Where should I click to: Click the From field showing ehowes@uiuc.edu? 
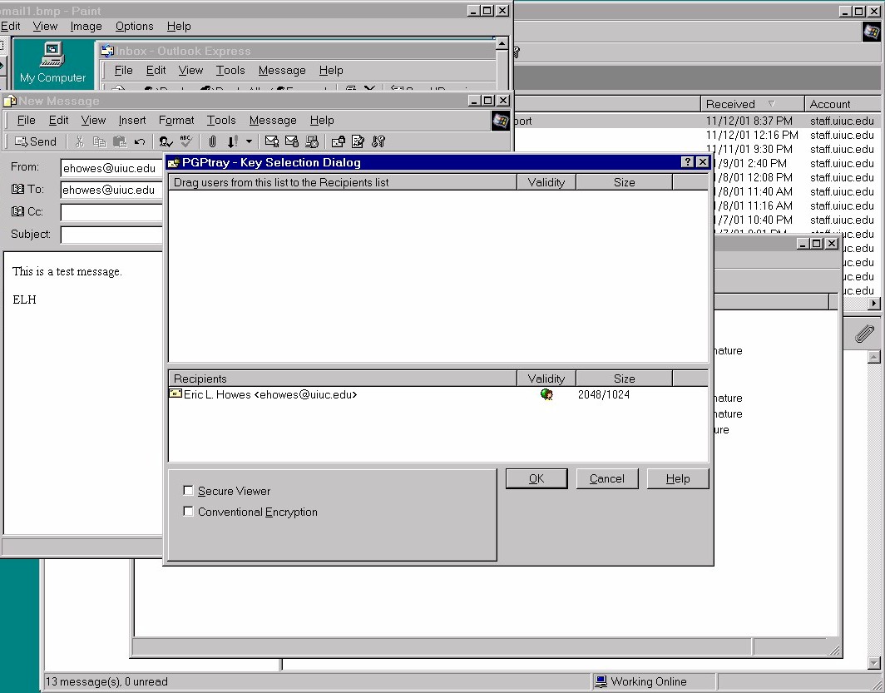pyautogui.click(x=111, y=167)
